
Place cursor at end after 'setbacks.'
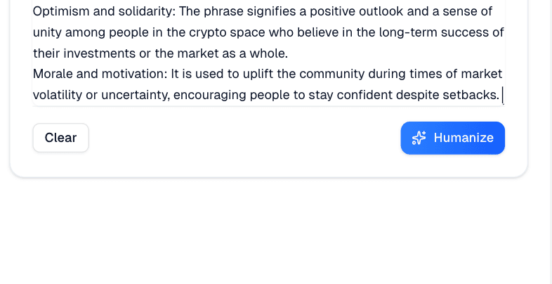pyautogui.click(x=501, y=95)
